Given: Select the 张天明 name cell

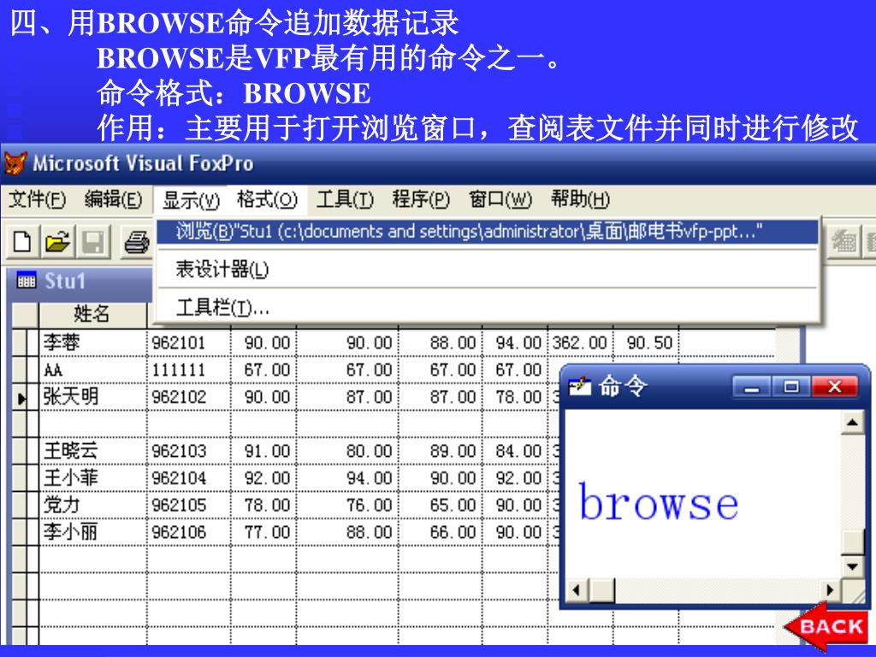Looking at the screenshot, I should point(92,397).
